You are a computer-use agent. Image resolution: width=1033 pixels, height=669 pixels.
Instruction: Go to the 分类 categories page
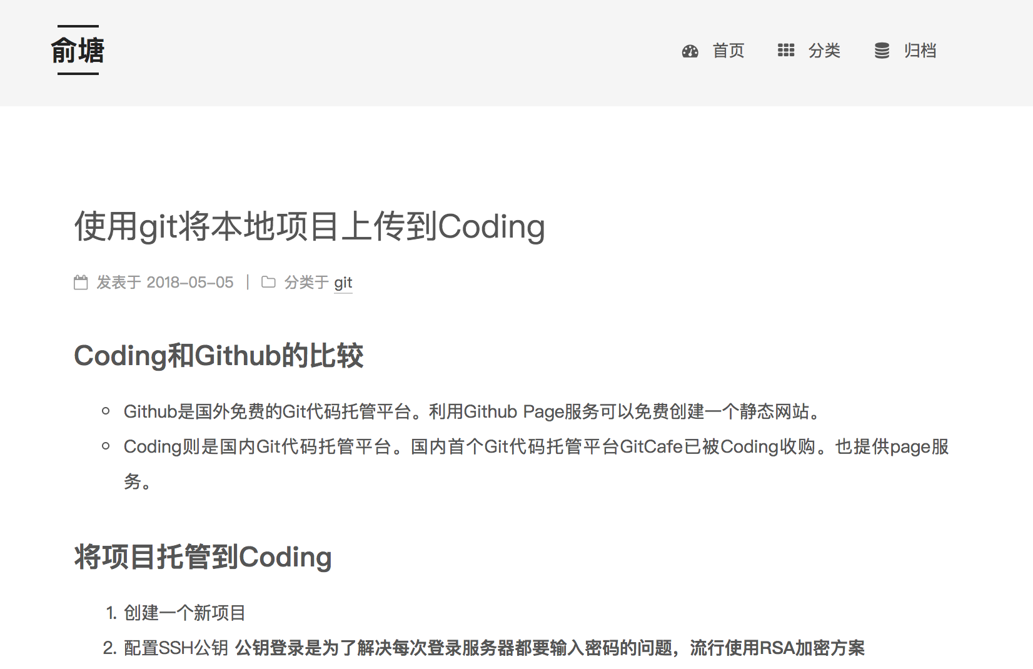point(824,51)
